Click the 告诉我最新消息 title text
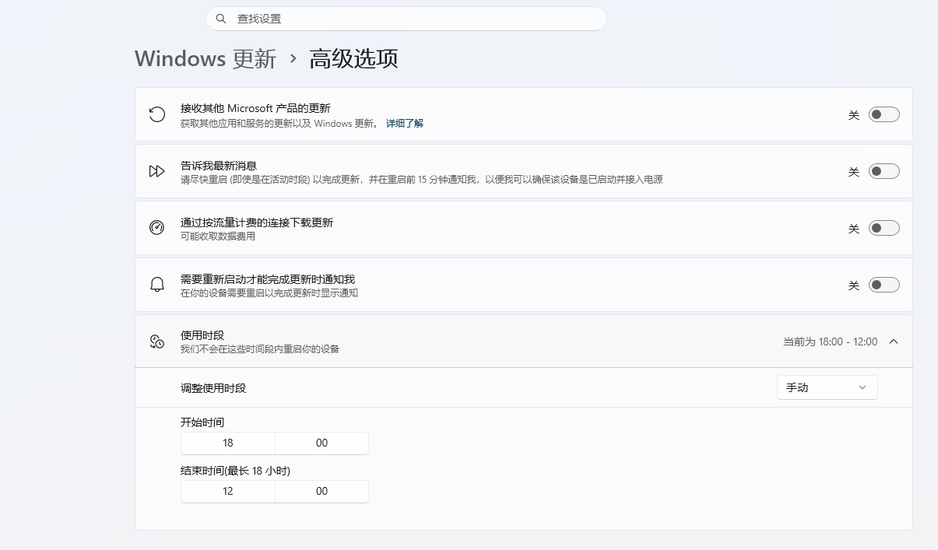 [x=219, y=165]
